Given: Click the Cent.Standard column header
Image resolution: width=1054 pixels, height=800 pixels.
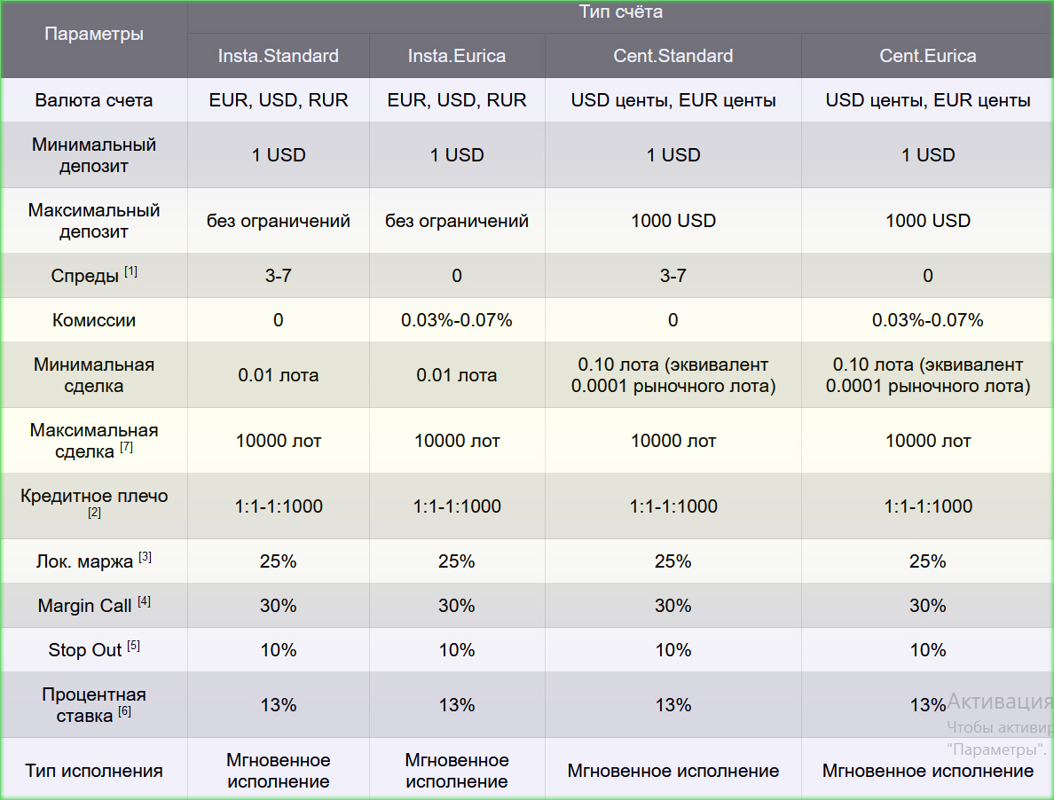Looking at the screenshot, I should click(673, 56).
